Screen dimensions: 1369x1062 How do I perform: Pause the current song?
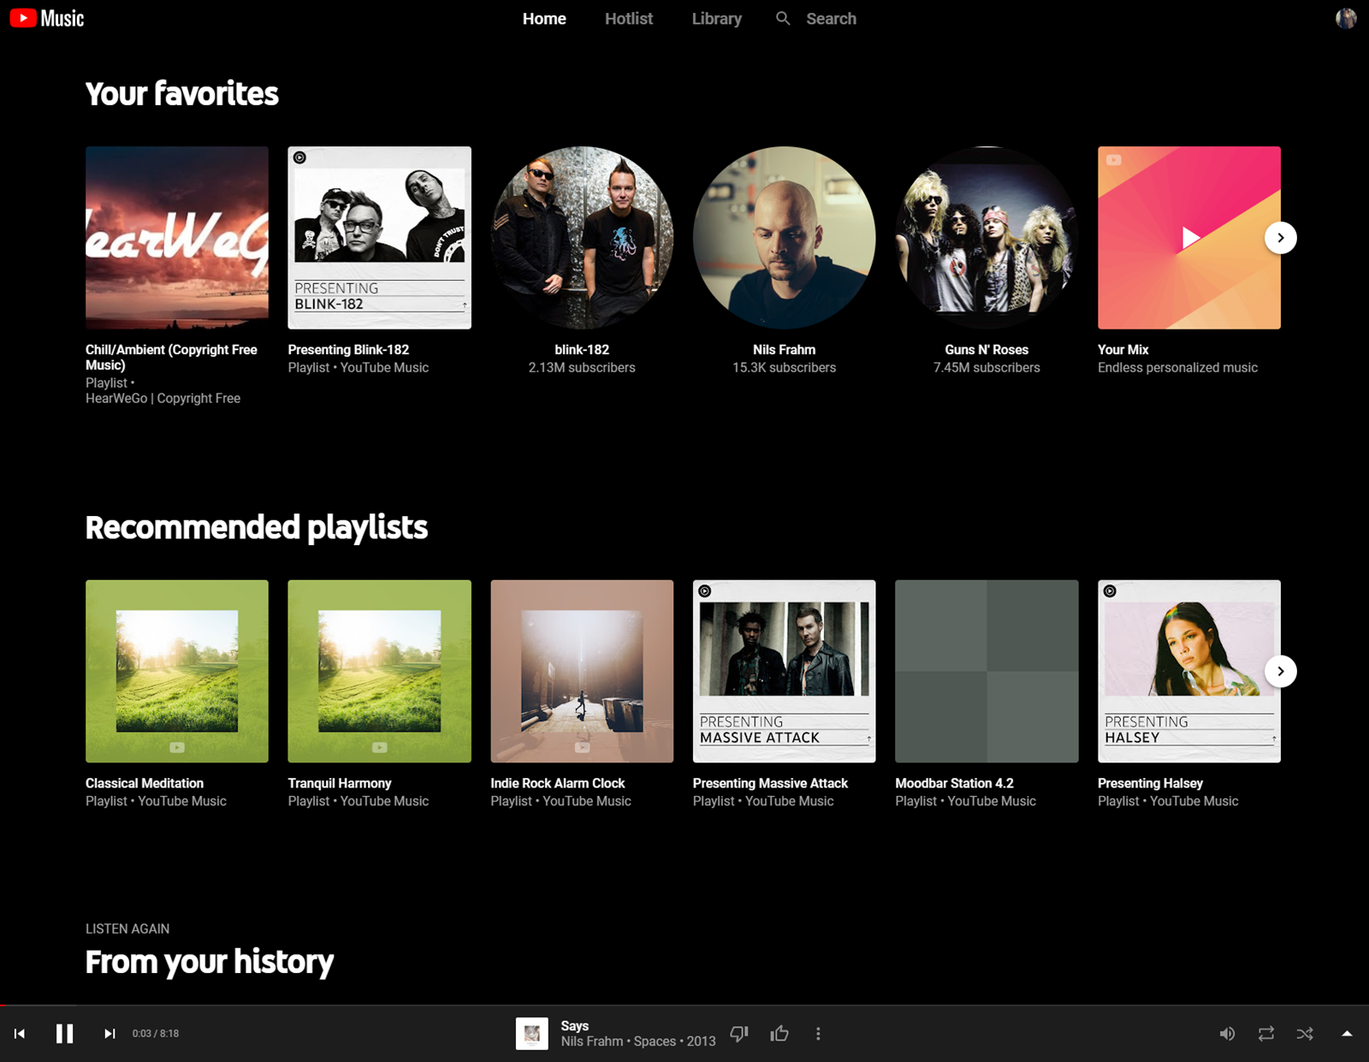(x=65, y=1034)
